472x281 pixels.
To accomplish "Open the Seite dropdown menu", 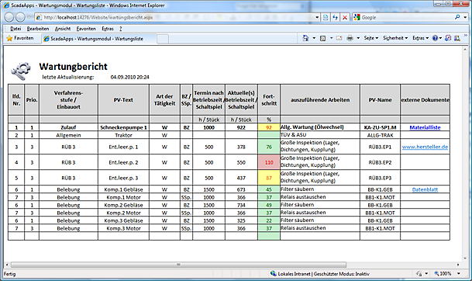I will (x=370, y=38).
